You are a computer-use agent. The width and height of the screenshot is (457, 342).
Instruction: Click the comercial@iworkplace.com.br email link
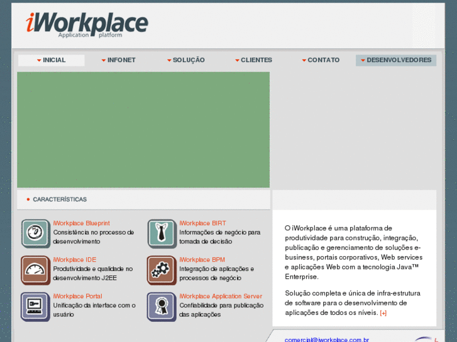[327, 339]
